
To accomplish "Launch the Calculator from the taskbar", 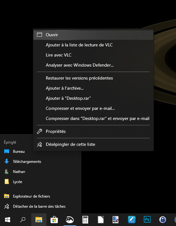I will click(85, 220).
